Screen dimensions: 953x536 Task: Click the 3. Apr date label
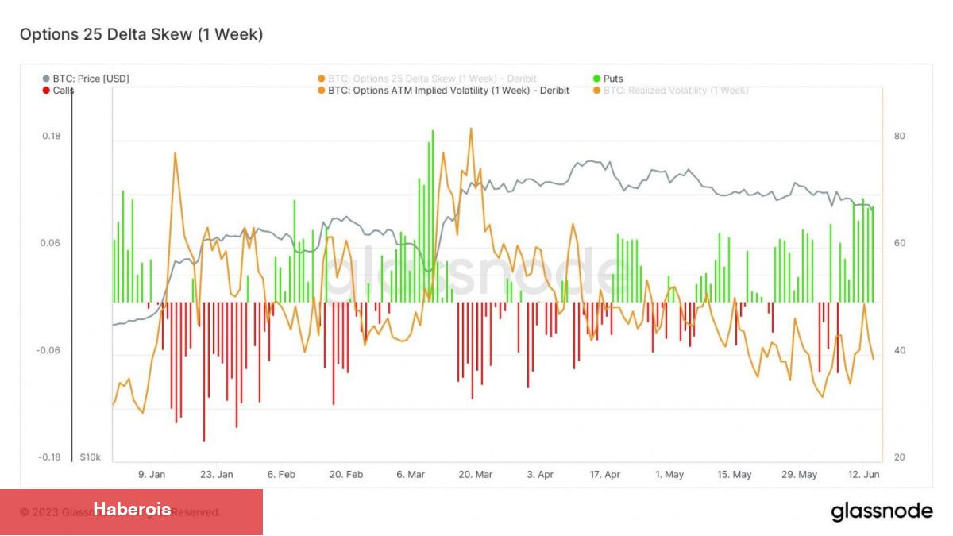(x=540, y=475)
